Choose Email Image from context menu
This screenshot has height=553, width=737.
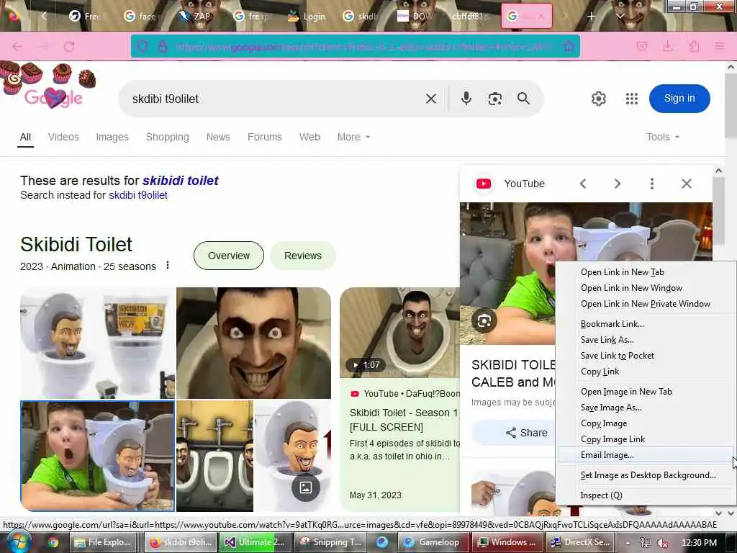click(646, 455)
